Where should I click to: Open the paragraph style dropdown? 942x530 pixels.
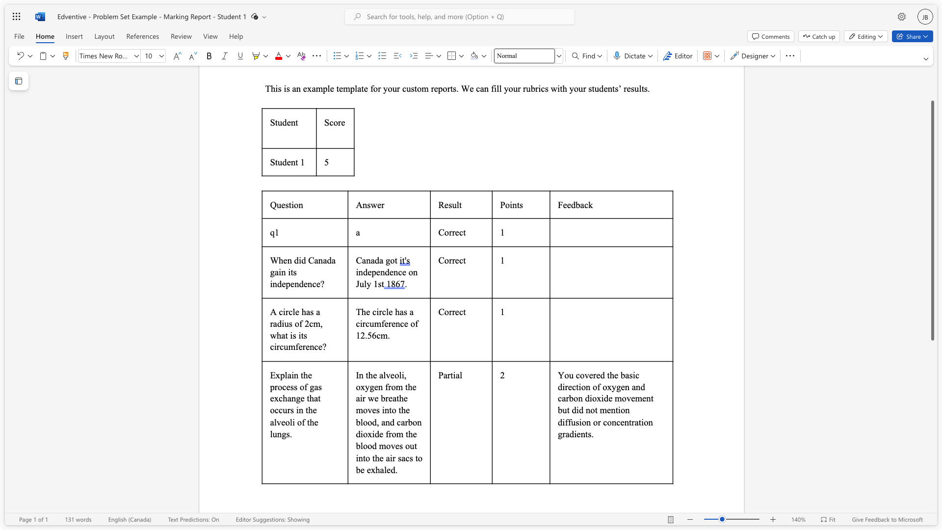coord(558,55)
